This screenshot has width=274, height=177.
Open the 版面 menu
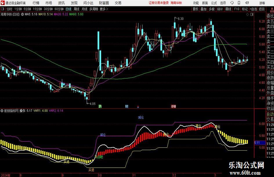point(205,3)
